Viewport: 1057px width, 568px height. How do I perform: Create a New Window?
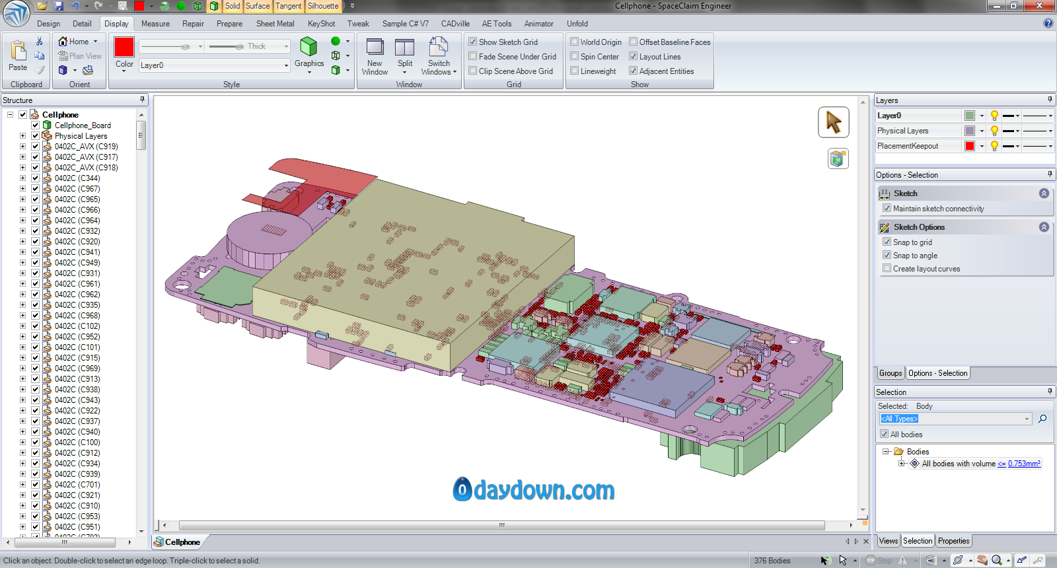(x=375, y=56)
